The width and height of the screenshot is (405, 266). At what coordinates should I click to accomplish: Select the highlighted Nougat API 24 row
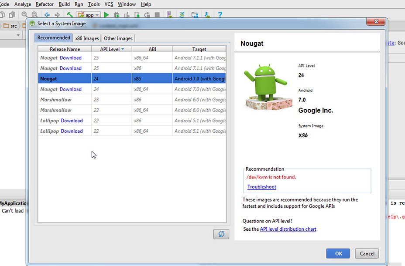(132, 79)
